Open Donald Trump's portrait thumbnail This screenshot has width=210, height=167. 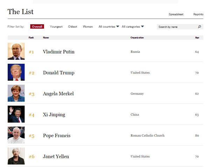[x=16, y=72]
